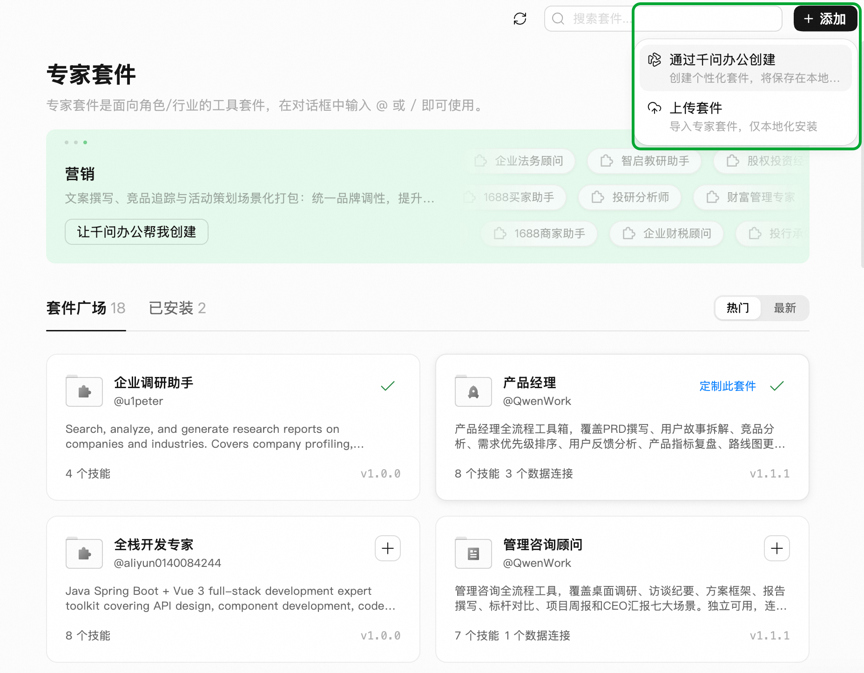Switch sorting to 最新
Screen dimensions: 864x673
pos(785,308)
